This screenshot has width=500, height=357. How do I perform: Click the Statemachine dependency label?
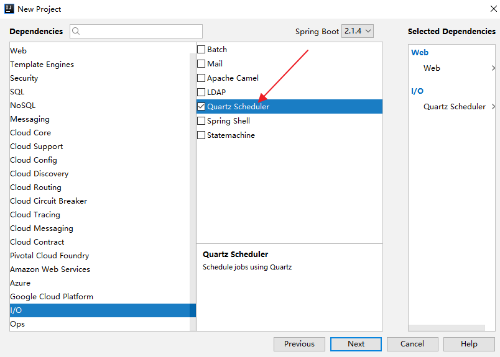click(231, 135)
